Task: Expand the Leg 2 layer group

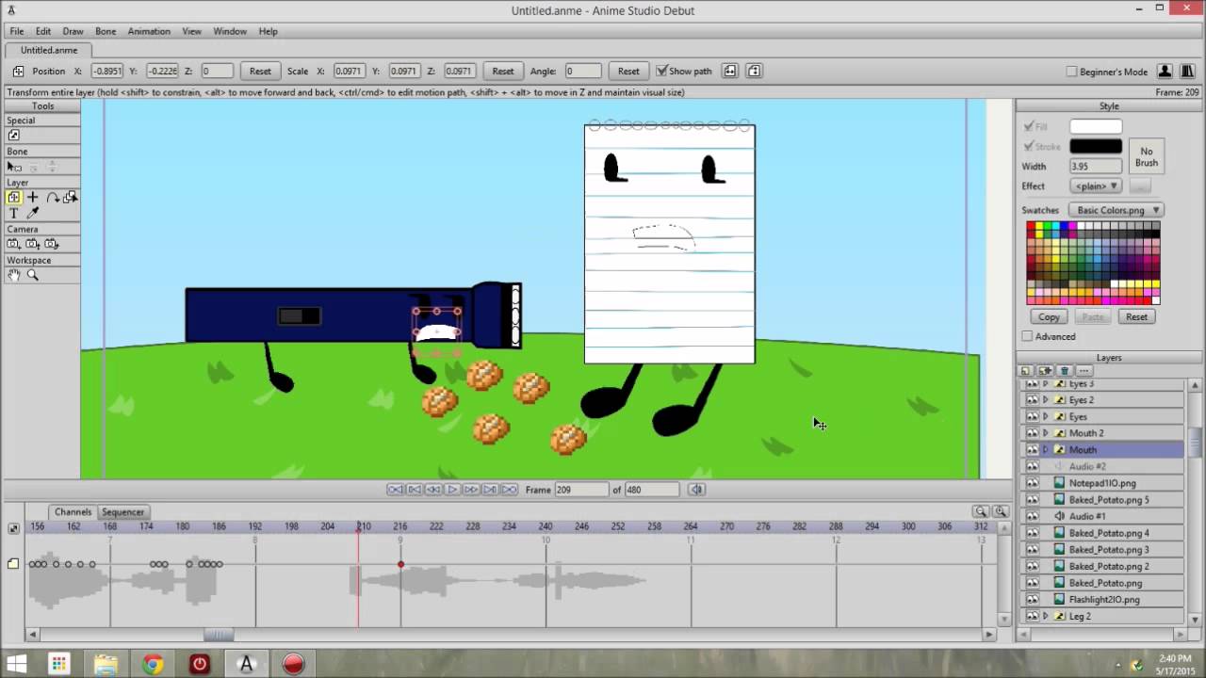Action: (1045, 616)
